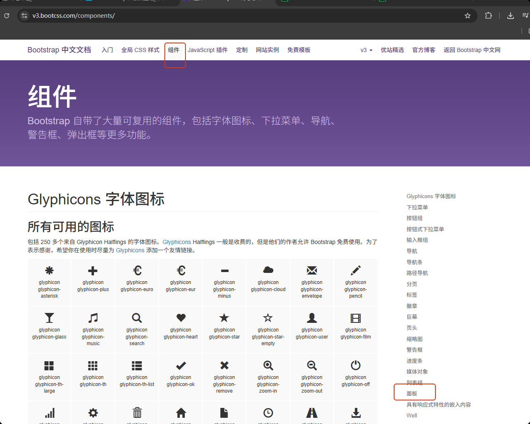Click the Bootstrap 中文文档 brand link
The width and height of the screenshot is (530, 424).
[x=59, y=50]
